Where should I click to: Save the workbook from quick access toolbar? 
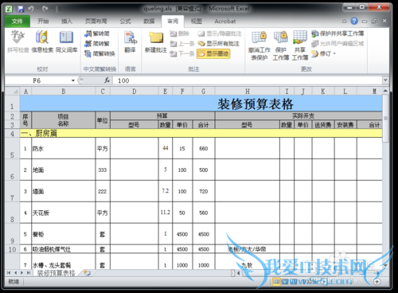(x=21, y=9)
